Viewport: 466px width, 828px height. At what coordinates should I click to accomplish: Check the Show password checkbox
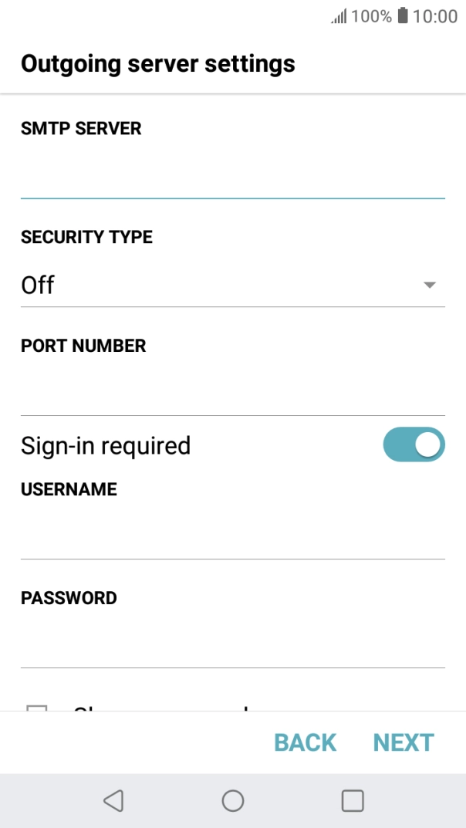35,710
